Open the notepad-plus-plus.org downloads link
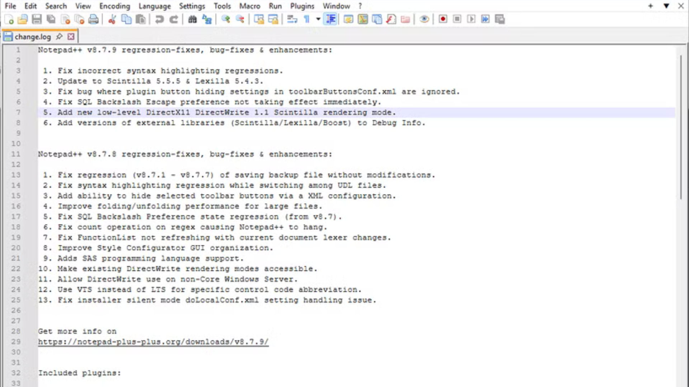 click(153, 342)
